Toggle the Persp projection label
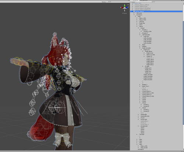The image size is (184, 152). tap(124, 13)
